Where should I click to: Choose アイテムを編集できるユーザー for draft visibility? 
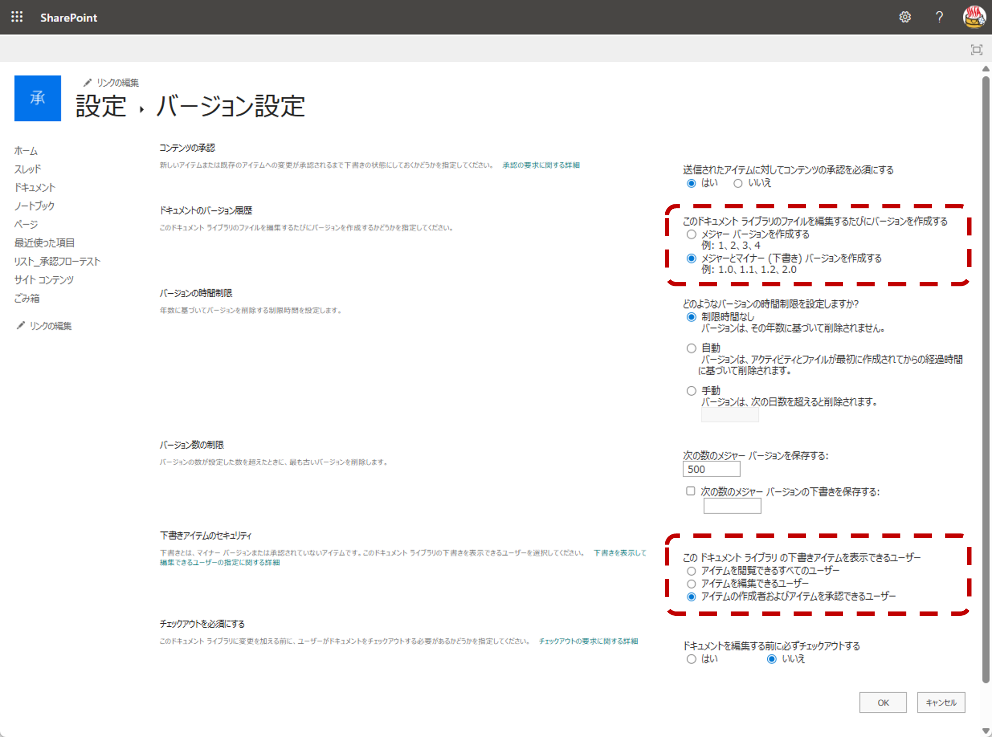tap(691, 584)
